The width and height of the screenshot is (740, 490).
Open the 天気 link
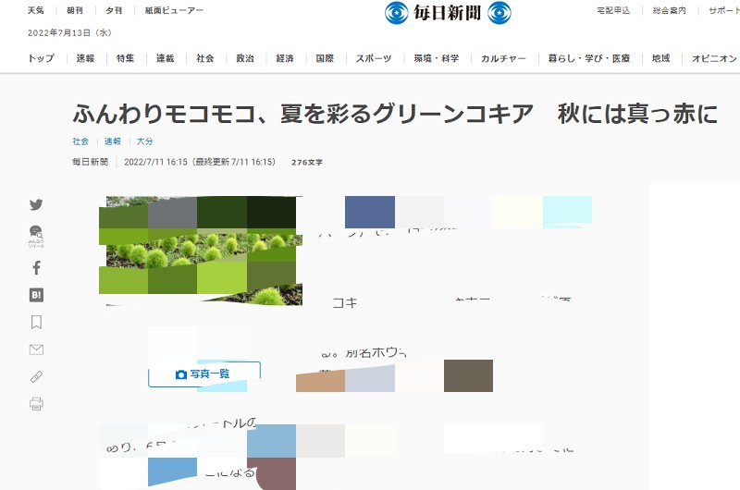click(x=35, y=10)
